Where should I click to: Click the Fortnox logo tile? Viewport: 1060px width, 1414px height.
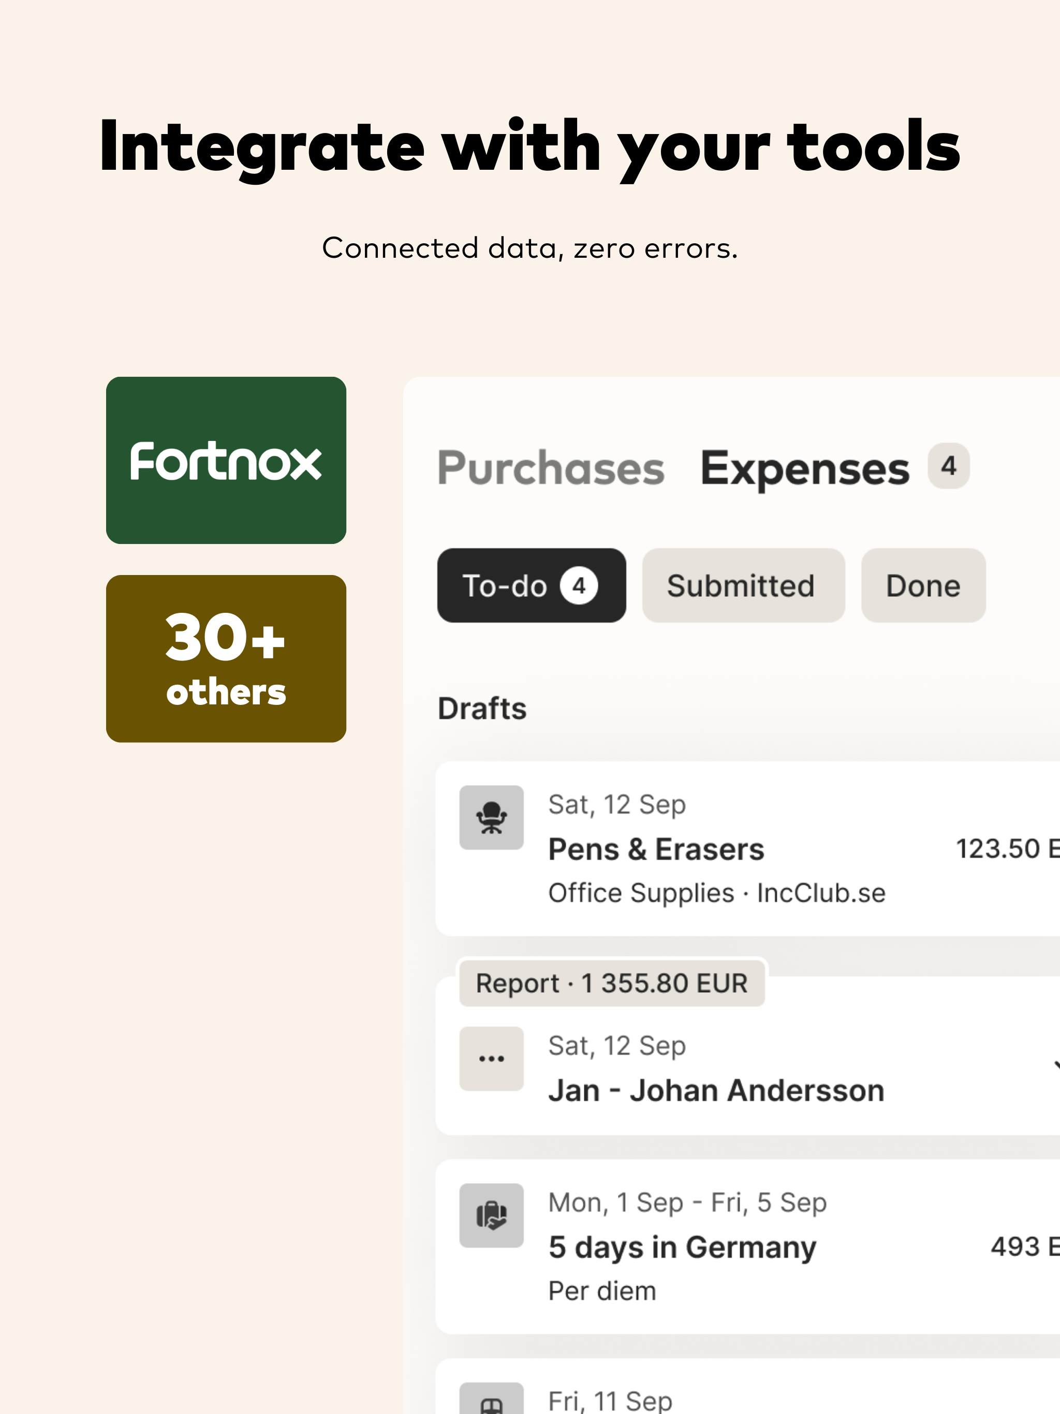(x=226, y=460)
